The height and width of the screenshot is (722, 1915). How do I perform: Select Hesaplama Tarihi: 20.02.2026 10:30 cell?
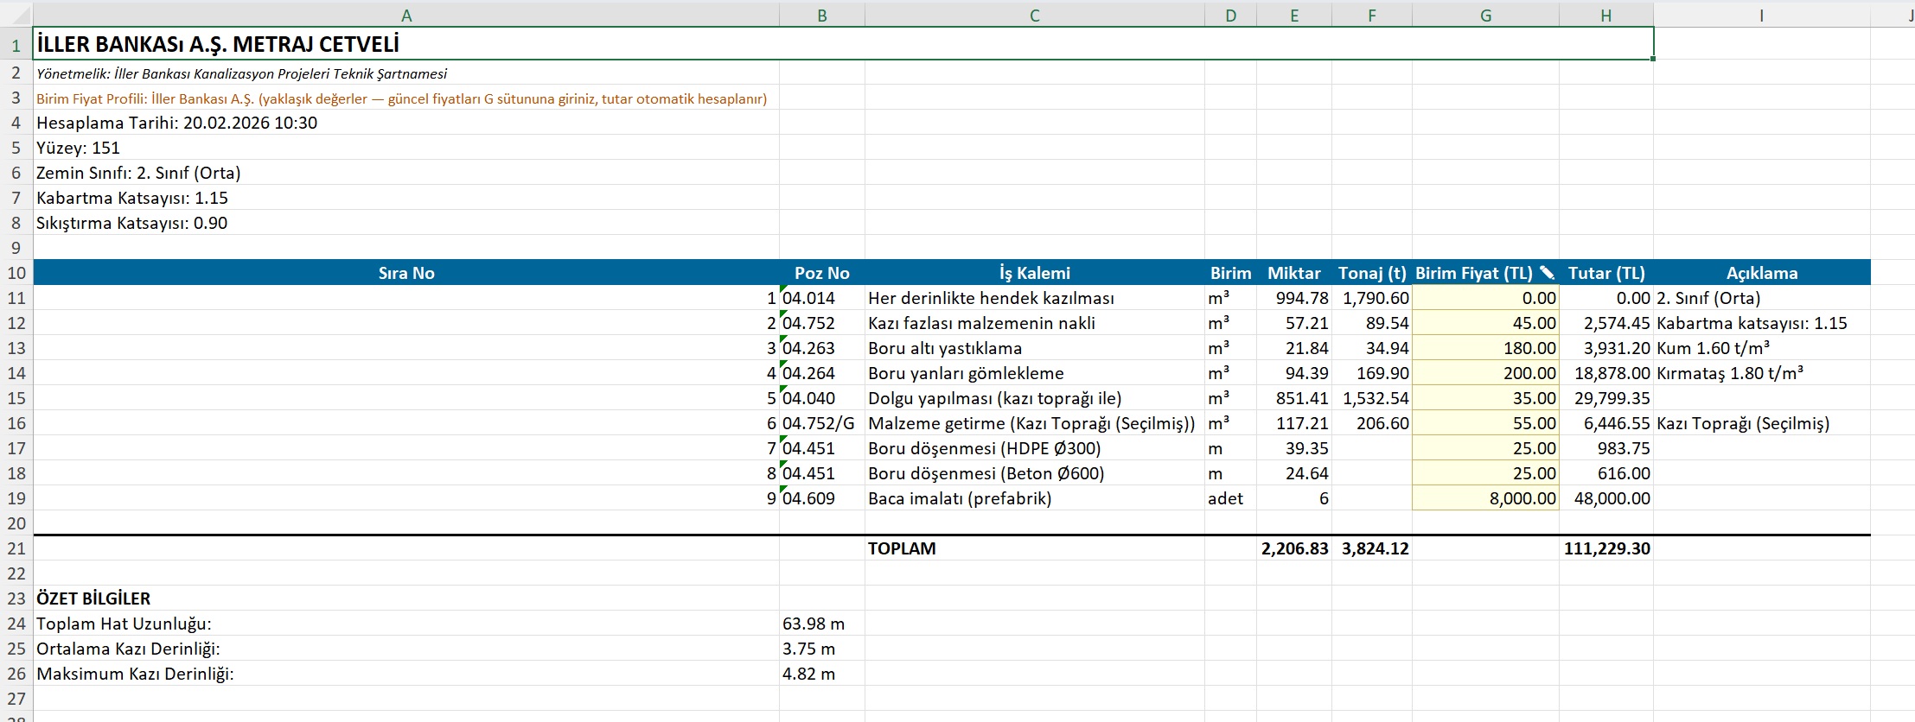click(x=406, y=123)
